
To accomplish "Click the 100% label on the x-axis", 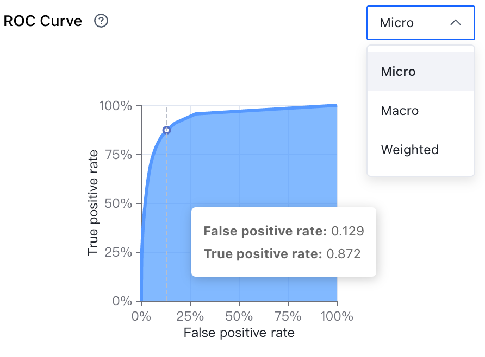I will [337, 316].
